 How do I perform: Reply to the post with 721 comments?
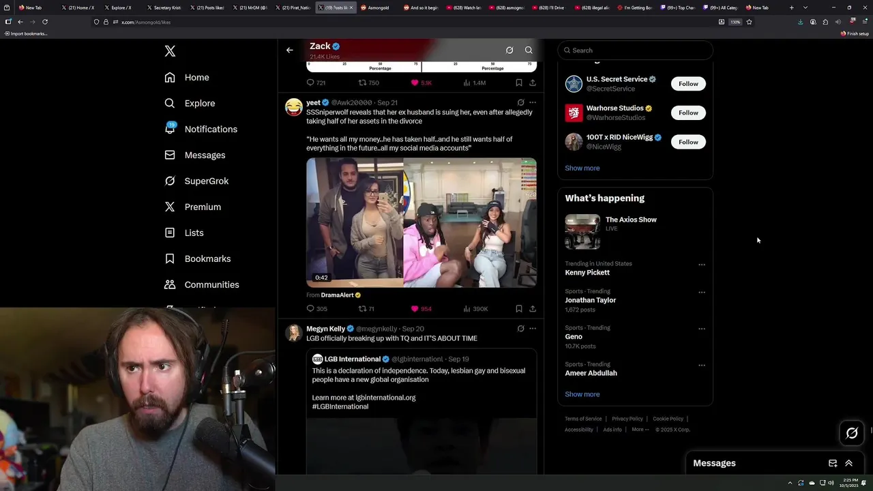tap(316, 83)
